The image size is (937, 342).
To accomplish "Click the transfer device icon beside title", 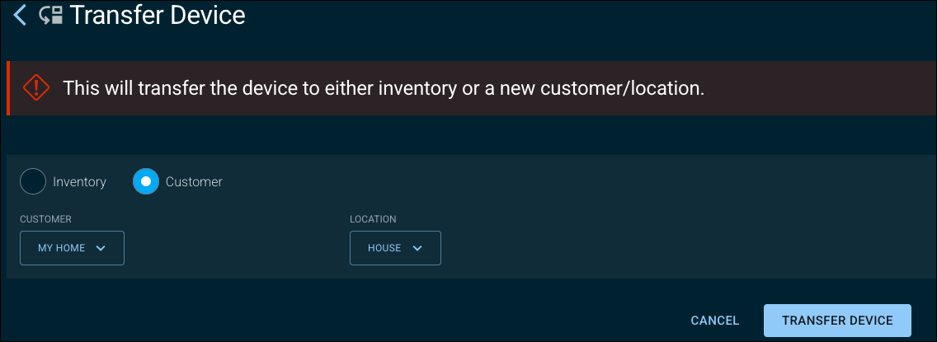I will tap(51, 15).
